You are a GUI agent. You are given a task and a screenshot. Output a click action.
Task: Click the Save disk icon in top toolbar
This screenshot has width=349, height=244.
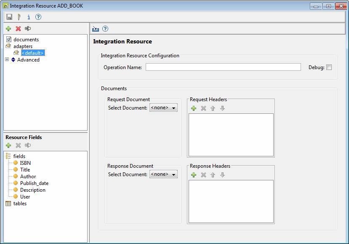9,17
